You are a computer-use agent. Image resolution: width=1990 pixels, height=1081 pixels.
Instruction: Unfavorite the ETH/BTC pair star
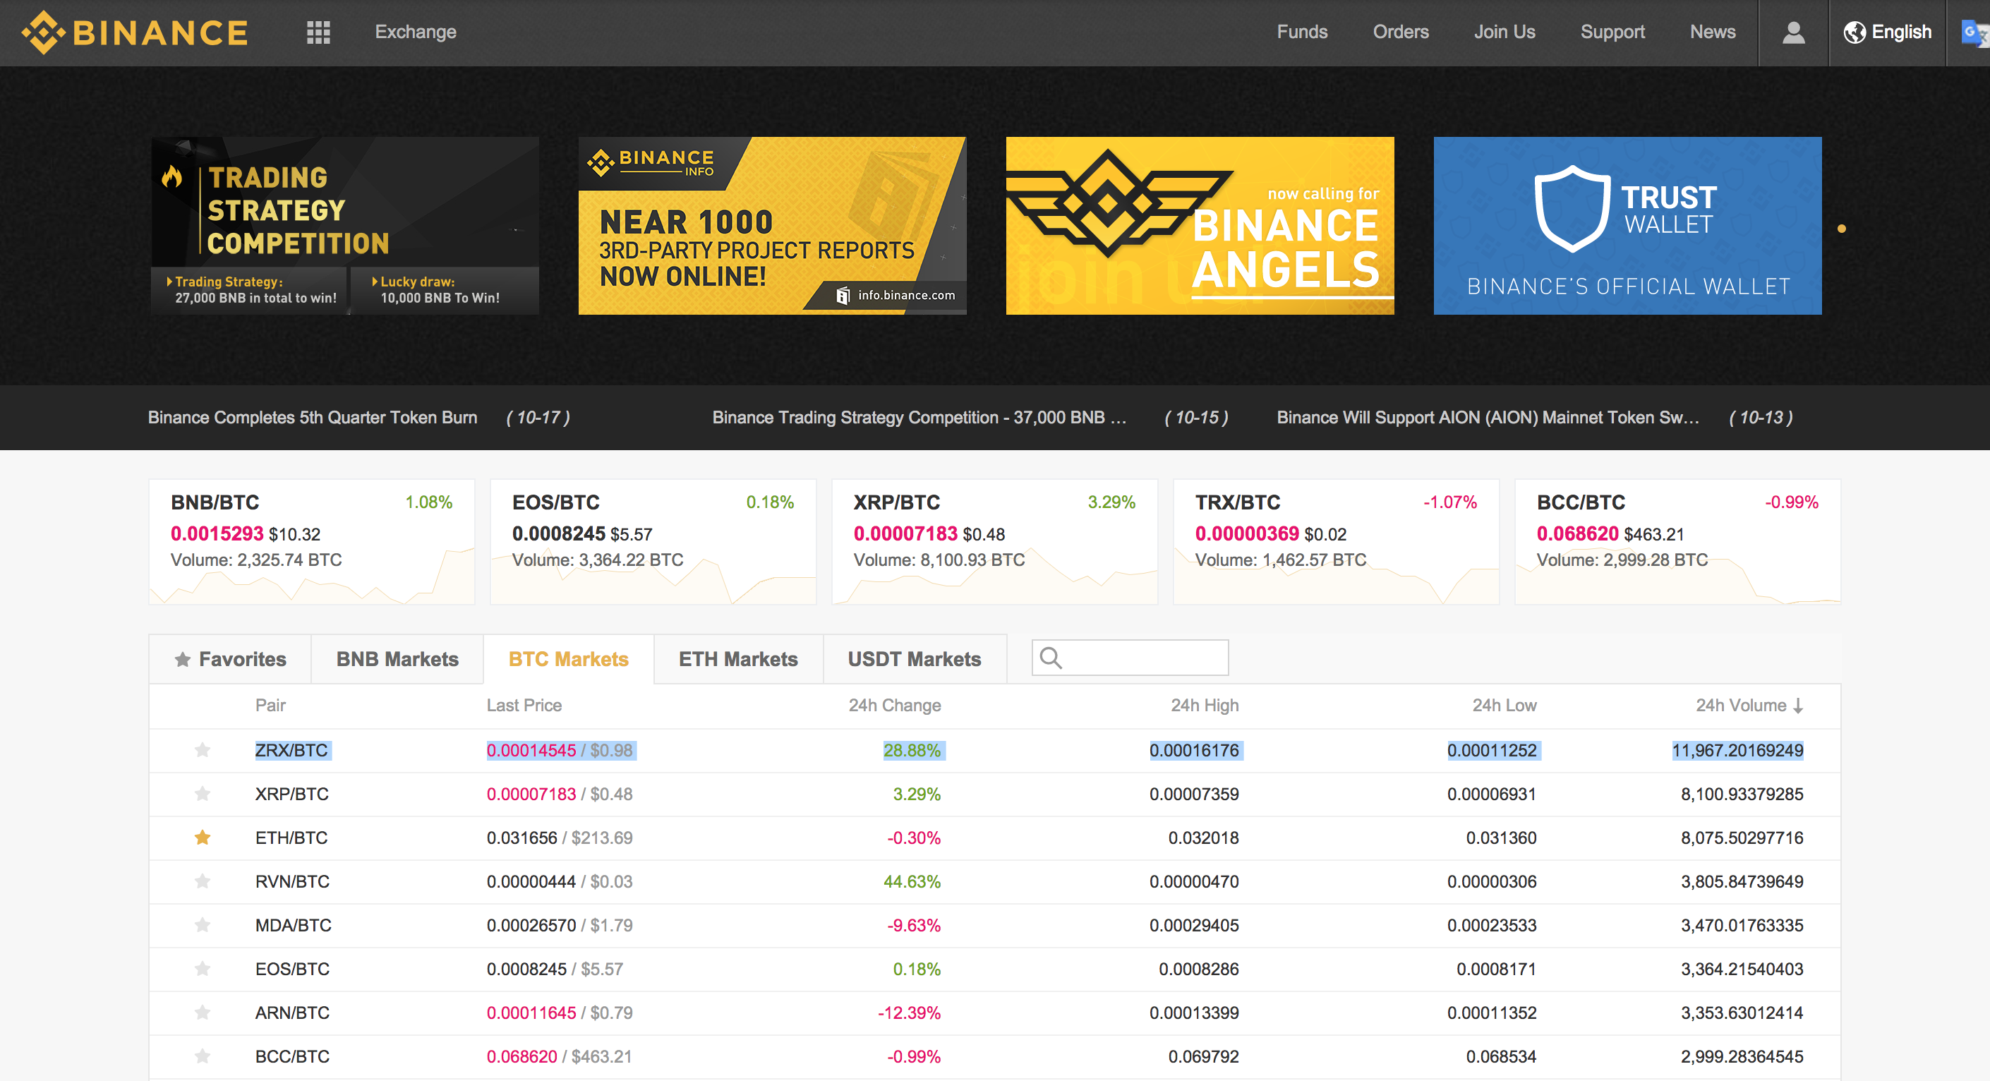pyautogui.click(x=203, y=838)
